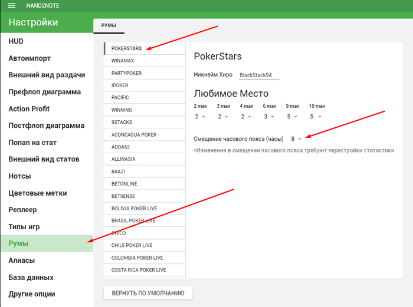
Task: Select WINAMAX in room list
Action: [x=145, y=61]
